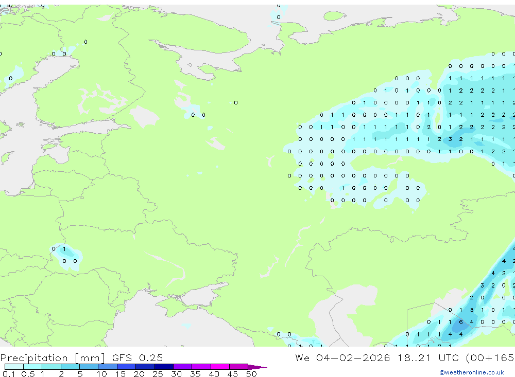
Task: Click the 'We 04-02-2026 18..21 UTC' timestamp
Action: pos(379,357)
